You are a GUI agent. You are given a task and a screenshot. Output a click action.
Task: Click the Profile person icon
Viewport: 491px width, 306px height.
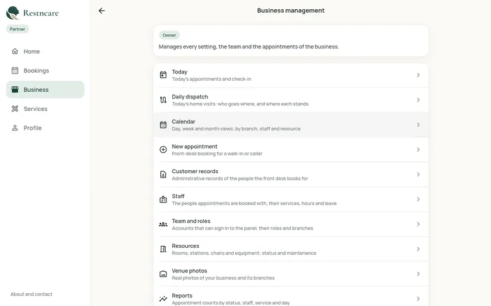15,128
